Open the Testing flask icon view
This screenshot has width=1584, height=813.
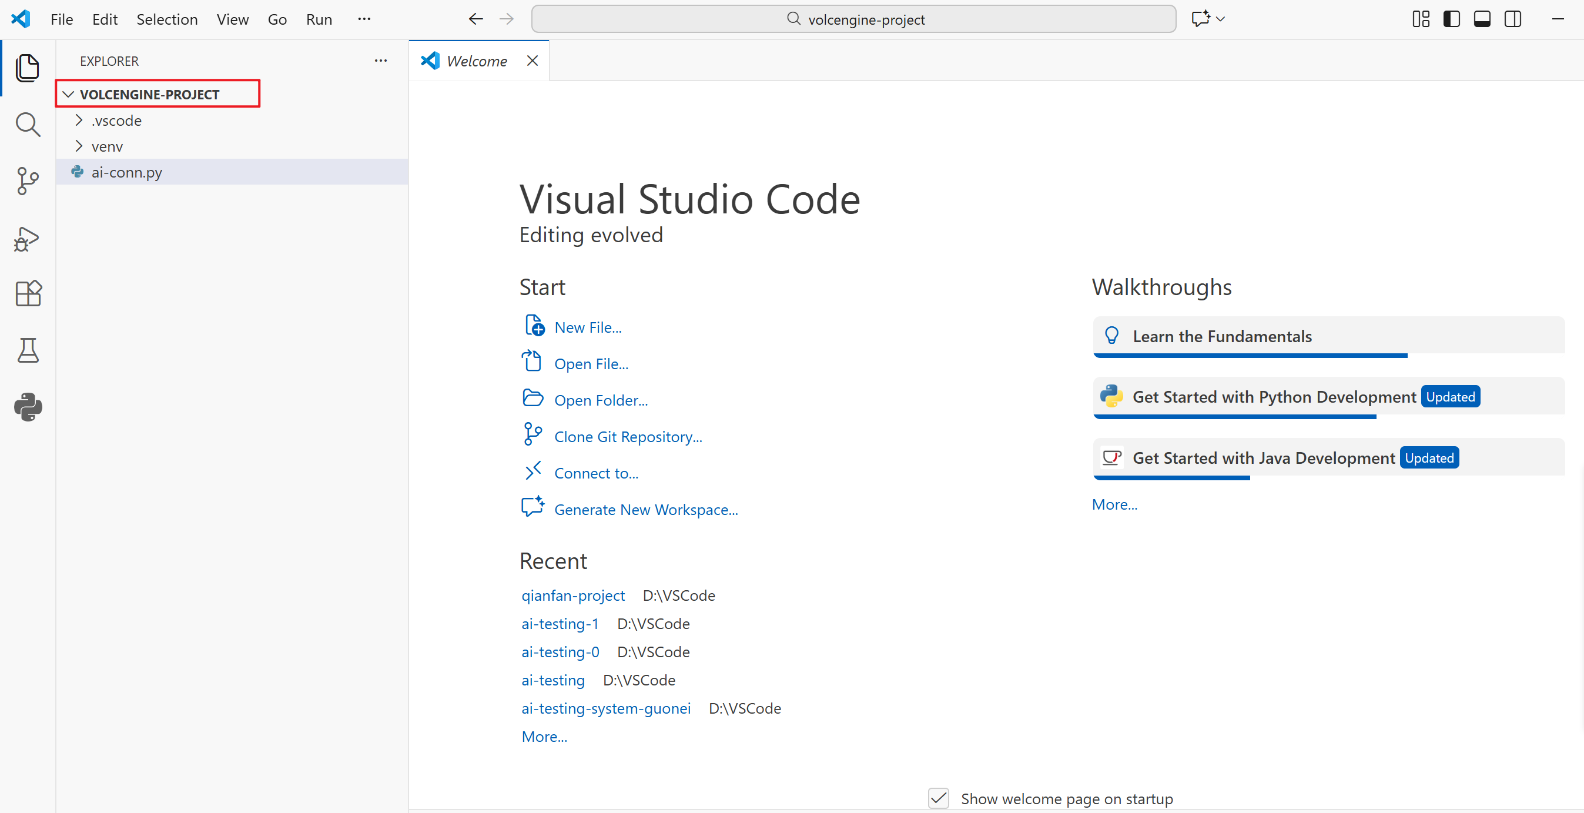pyautogui.click(x=28, y=350)
